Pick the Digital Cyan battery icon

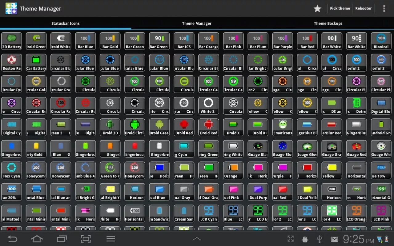click(12, 127)
